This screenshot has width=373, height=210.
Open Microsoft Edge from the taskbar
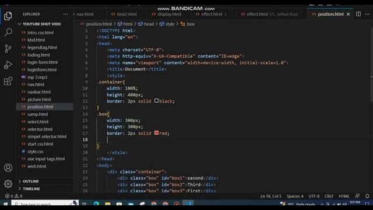96,204
